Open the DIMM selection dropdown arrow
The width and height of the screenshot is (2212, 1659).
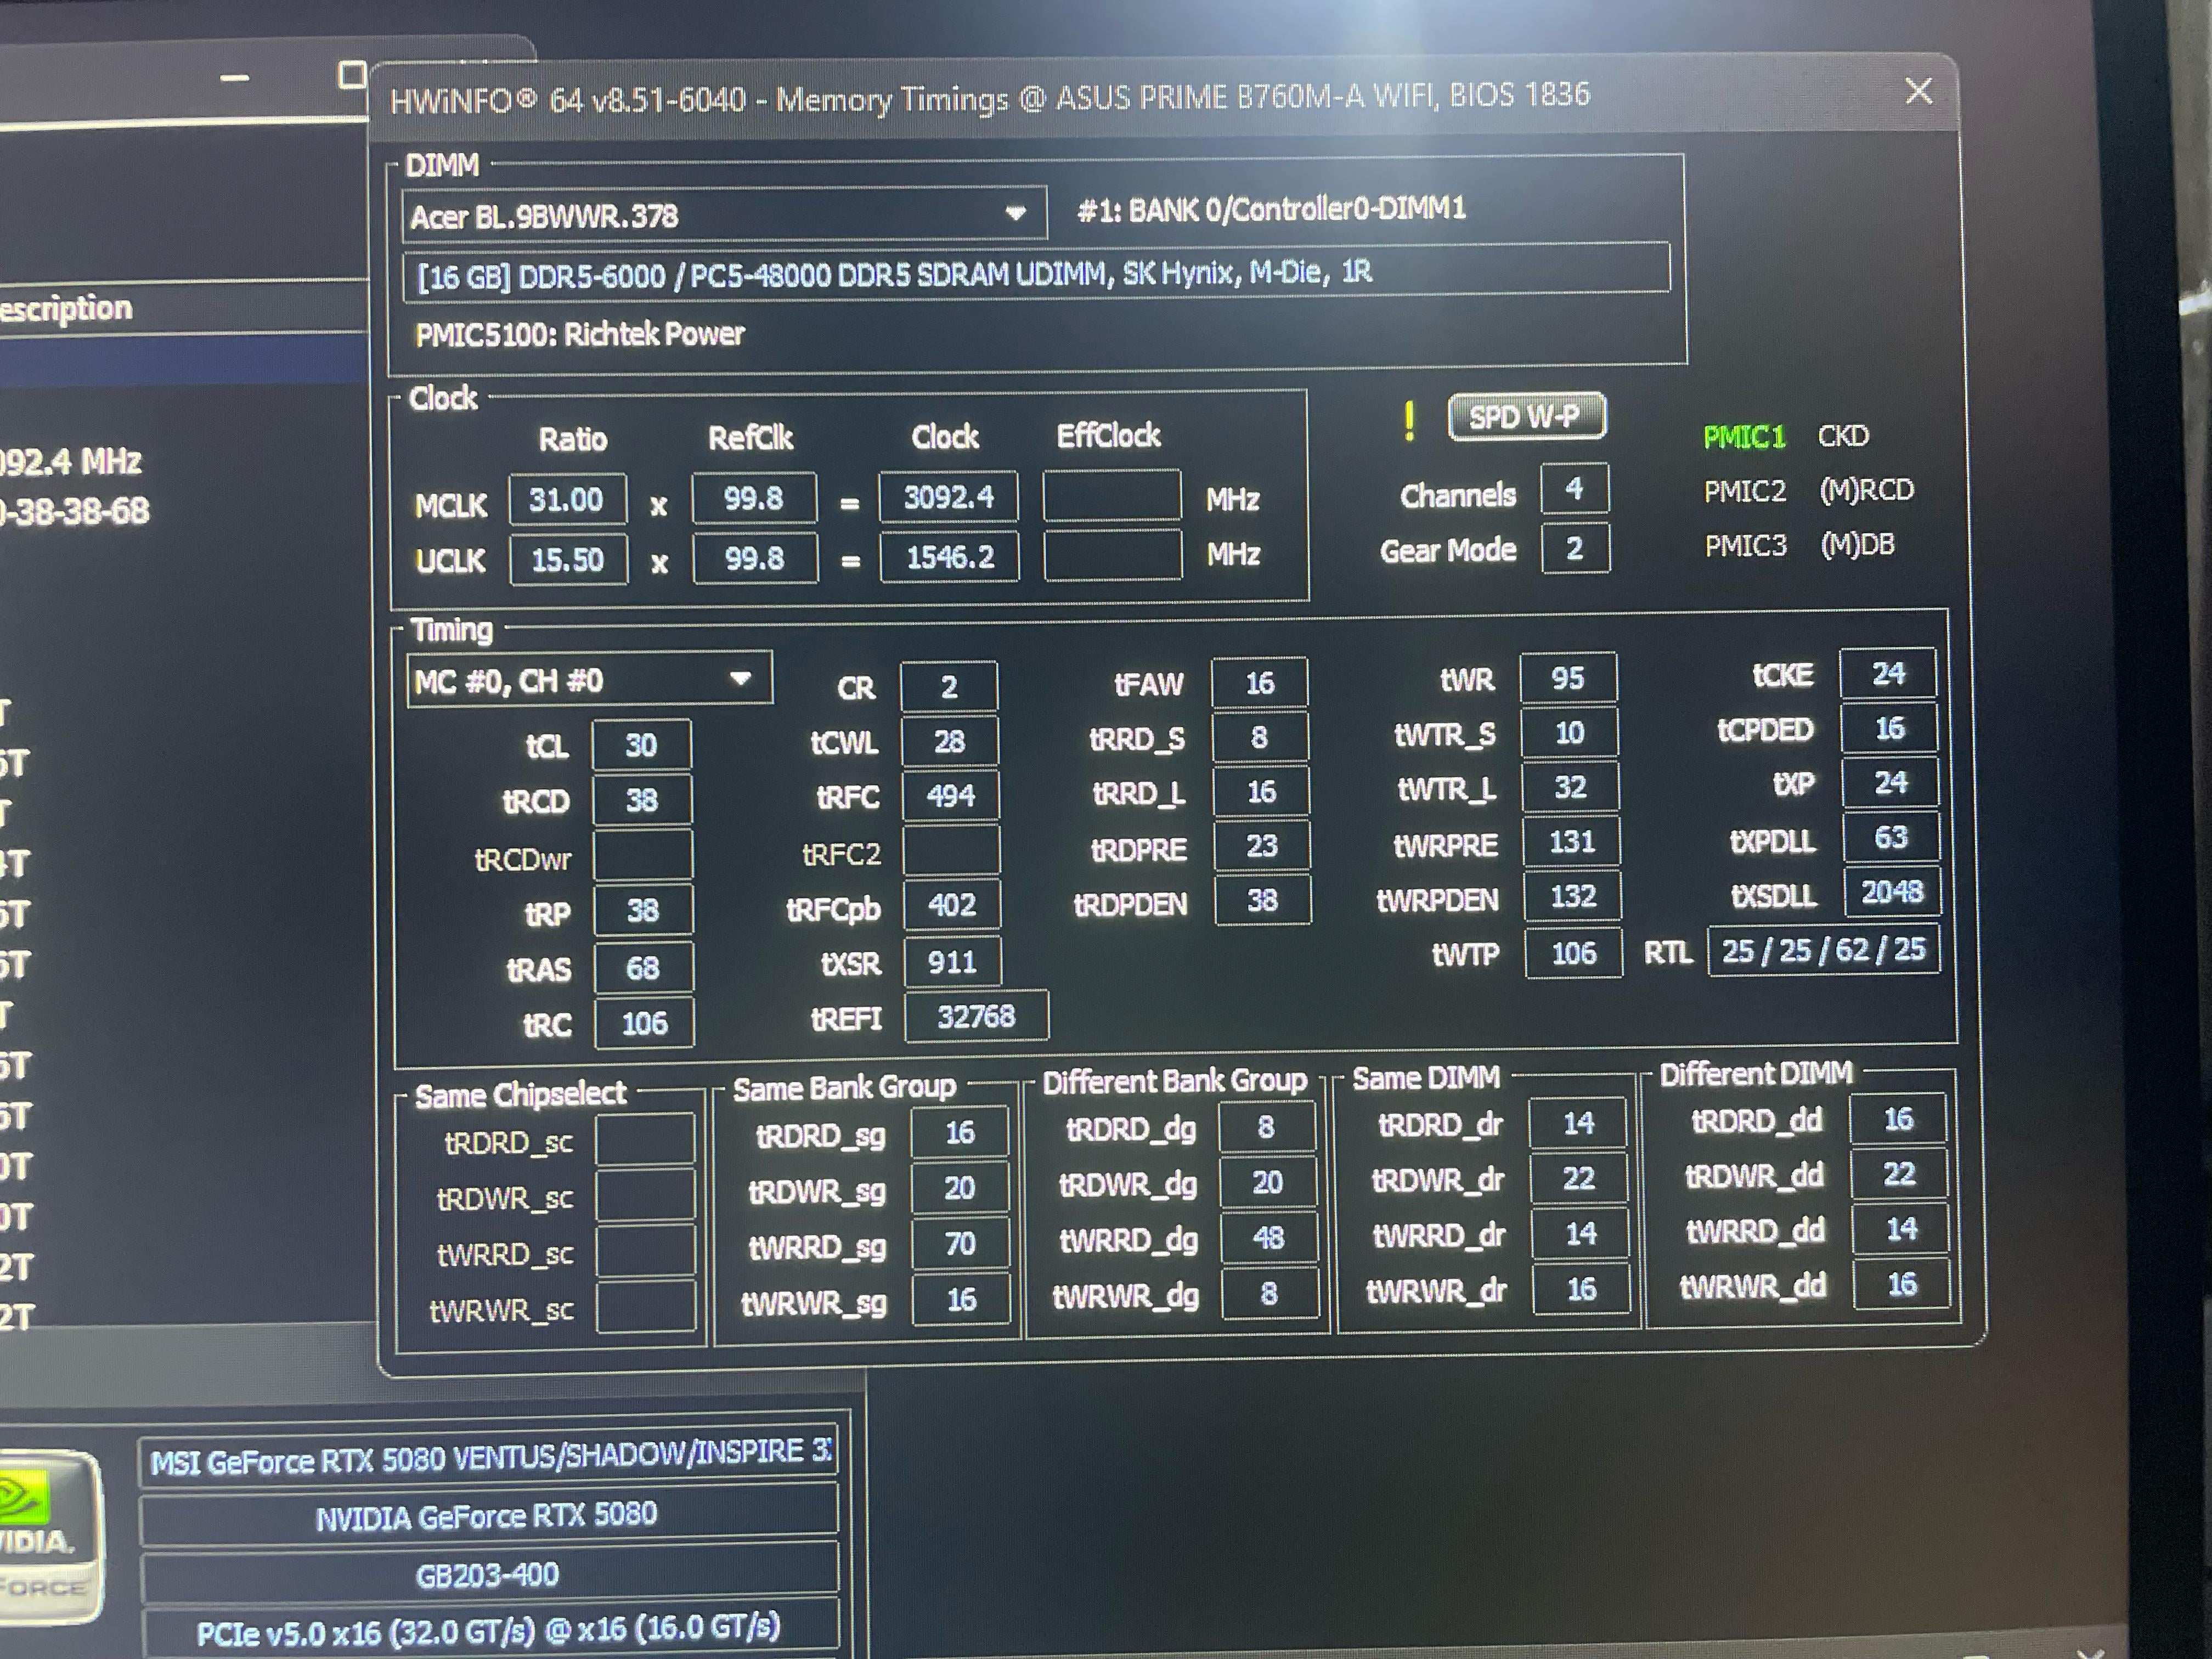click(x=1015, y=213)
